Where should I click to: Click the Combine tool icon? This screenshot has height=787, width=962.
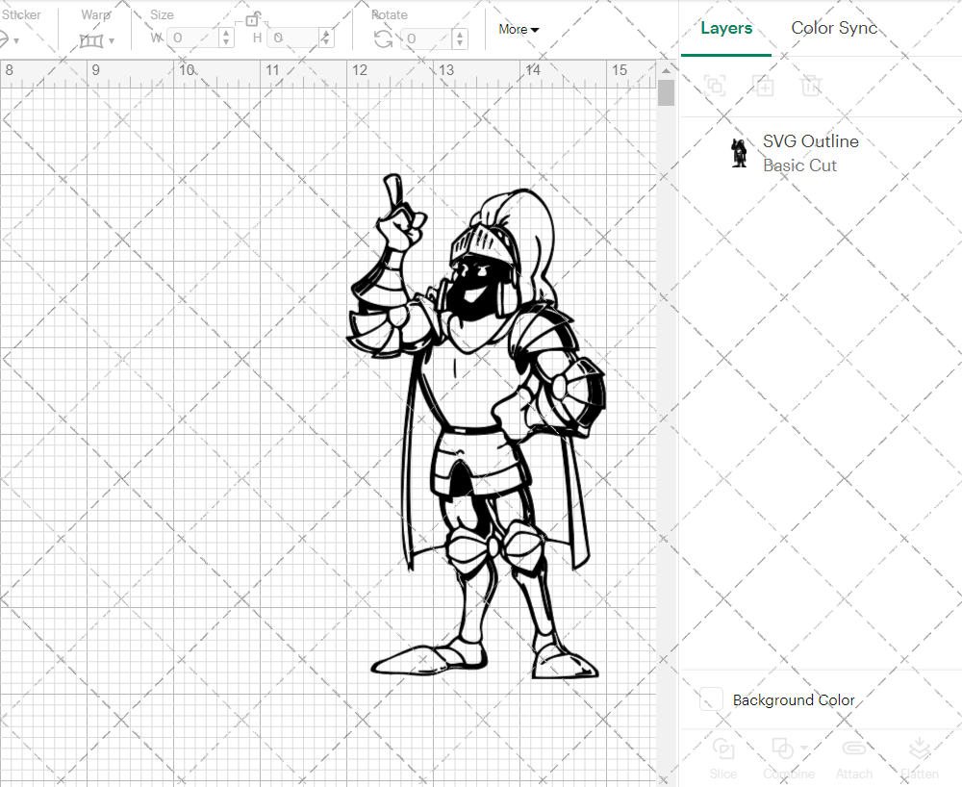tap(782, 749)
